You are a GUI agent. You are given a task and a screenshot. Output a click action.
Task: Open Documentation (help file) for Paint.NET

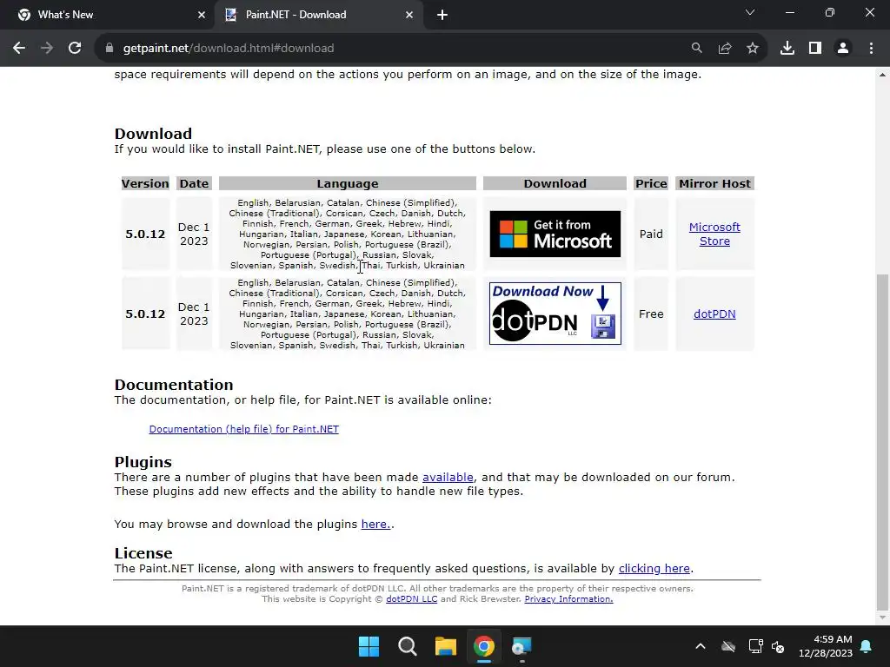click(x=244, y=429)
